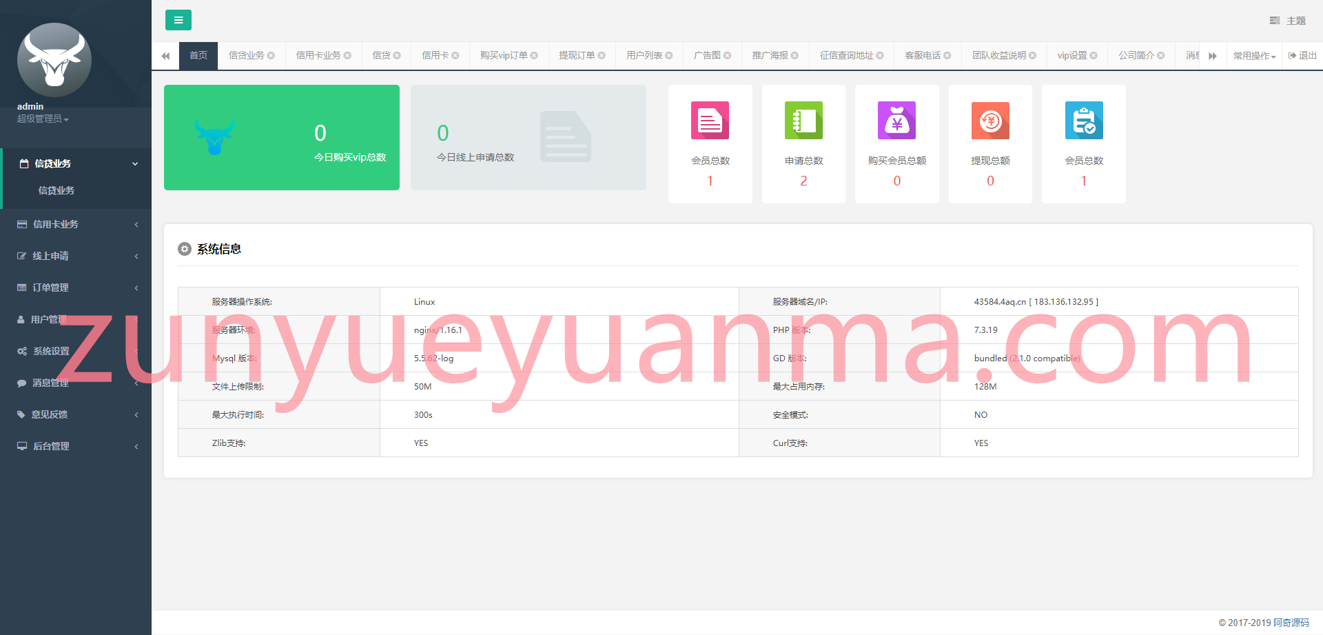Image resolution: width=1323 pixels, height=635 pixels.
Task: Collapse the 信贷业务 sidebar menu
Action: pyautogui.click(x=76, y=163)
